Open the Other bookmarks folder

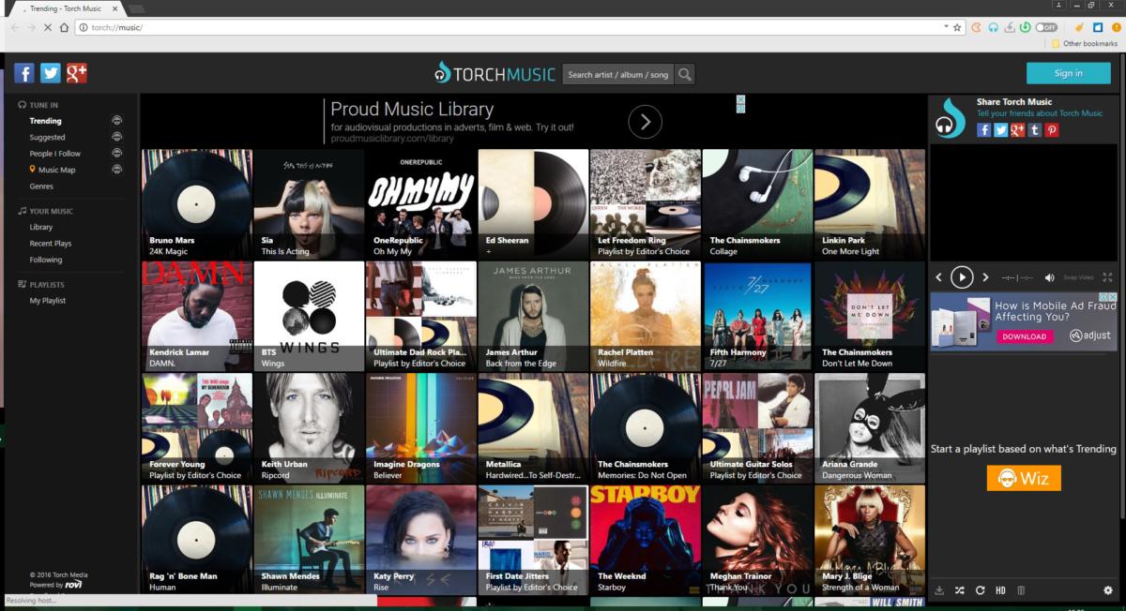[1085, 44]
